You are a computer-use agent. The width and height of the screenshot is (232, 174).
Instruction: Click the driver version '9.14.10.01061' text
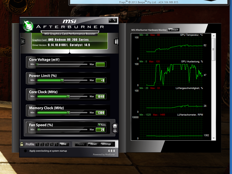point(58,45)
